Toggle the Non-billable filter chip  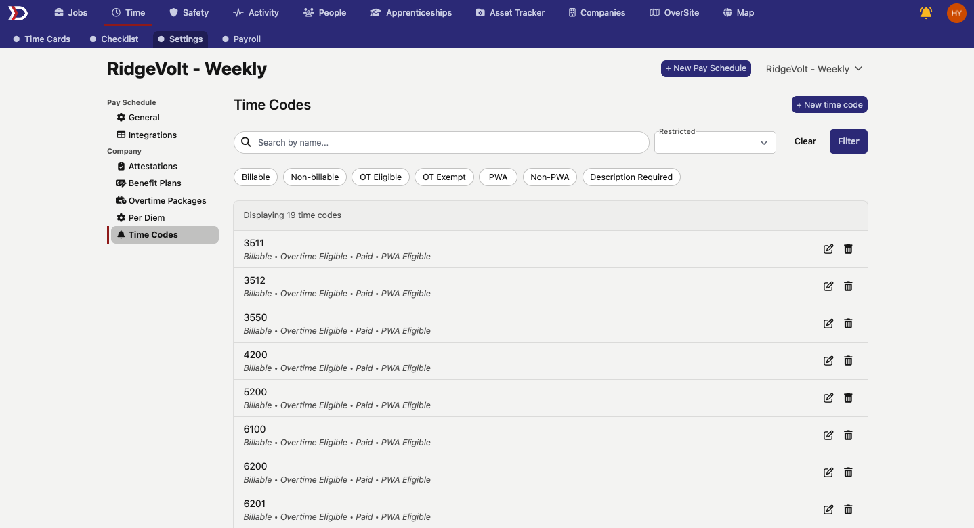[315, 177]
